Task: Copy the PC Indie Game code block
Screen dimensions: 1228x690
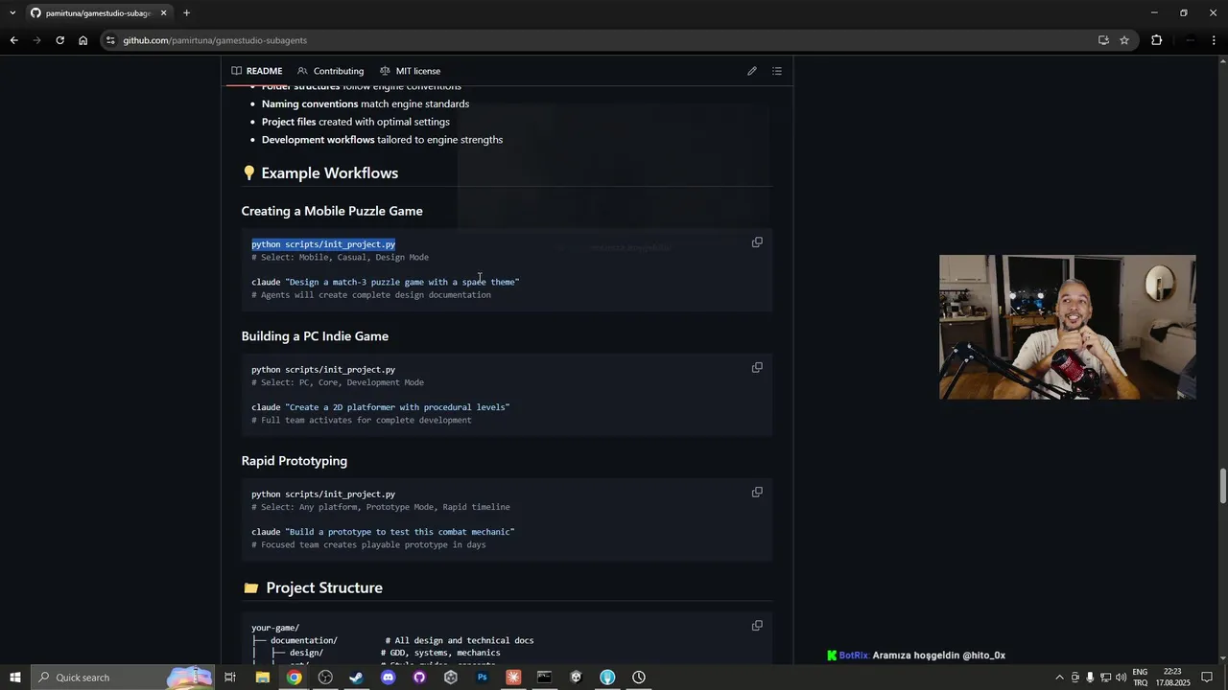Action: [x=757, y=368]
